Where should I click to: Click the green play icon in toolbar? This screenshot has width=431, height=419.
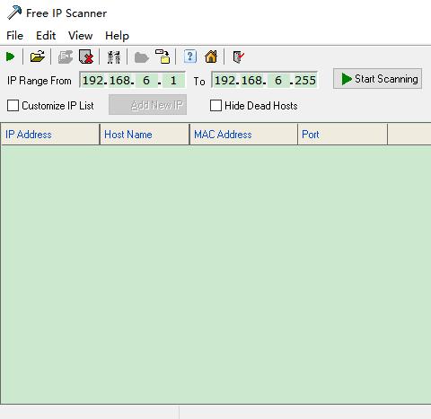click(x=10, y=57)
